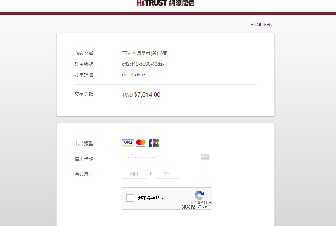Click the reCAPTCHA logo icon
Image resolution: width=336 pixels, height=226 pixels.
200,195
